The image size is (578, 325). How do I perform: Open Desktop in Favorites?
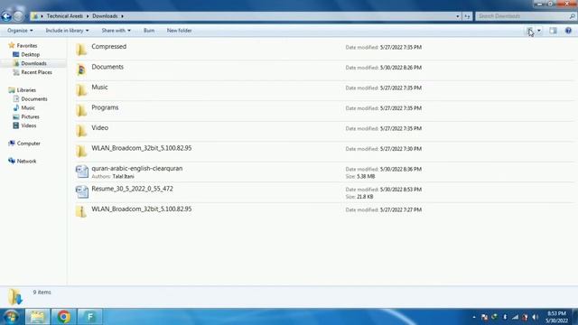click(x=30, y=54)
